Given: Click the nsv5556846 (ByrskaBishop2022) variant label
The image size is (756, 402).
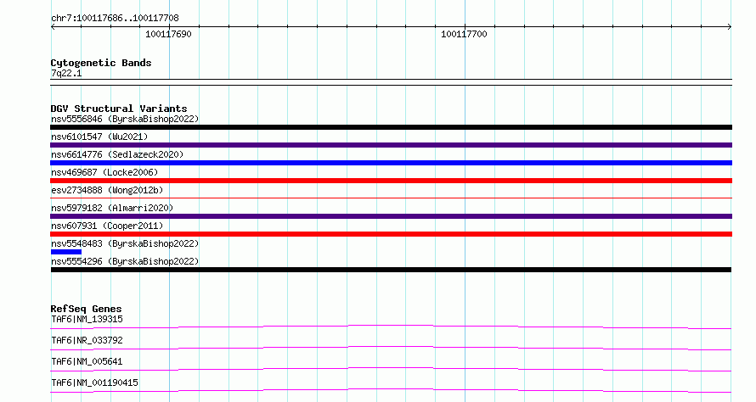Looking at the screenshot, I should [125, 119].
